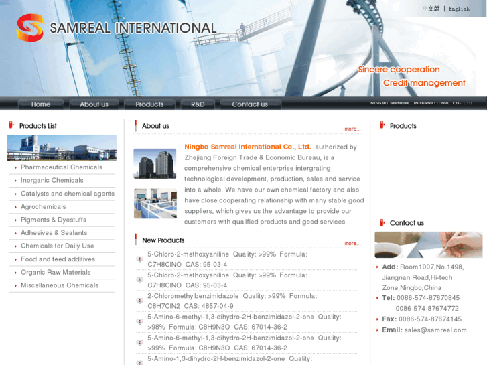Click the red icon beside Products List heading
Viewport: 487px width, 365px height.
(x=11, y=125)
